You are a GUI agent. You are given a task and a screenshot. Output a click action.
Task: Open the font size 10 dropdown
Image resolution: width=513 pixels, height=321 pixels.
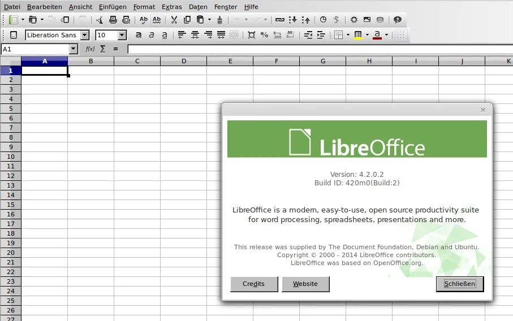point(122,35)
